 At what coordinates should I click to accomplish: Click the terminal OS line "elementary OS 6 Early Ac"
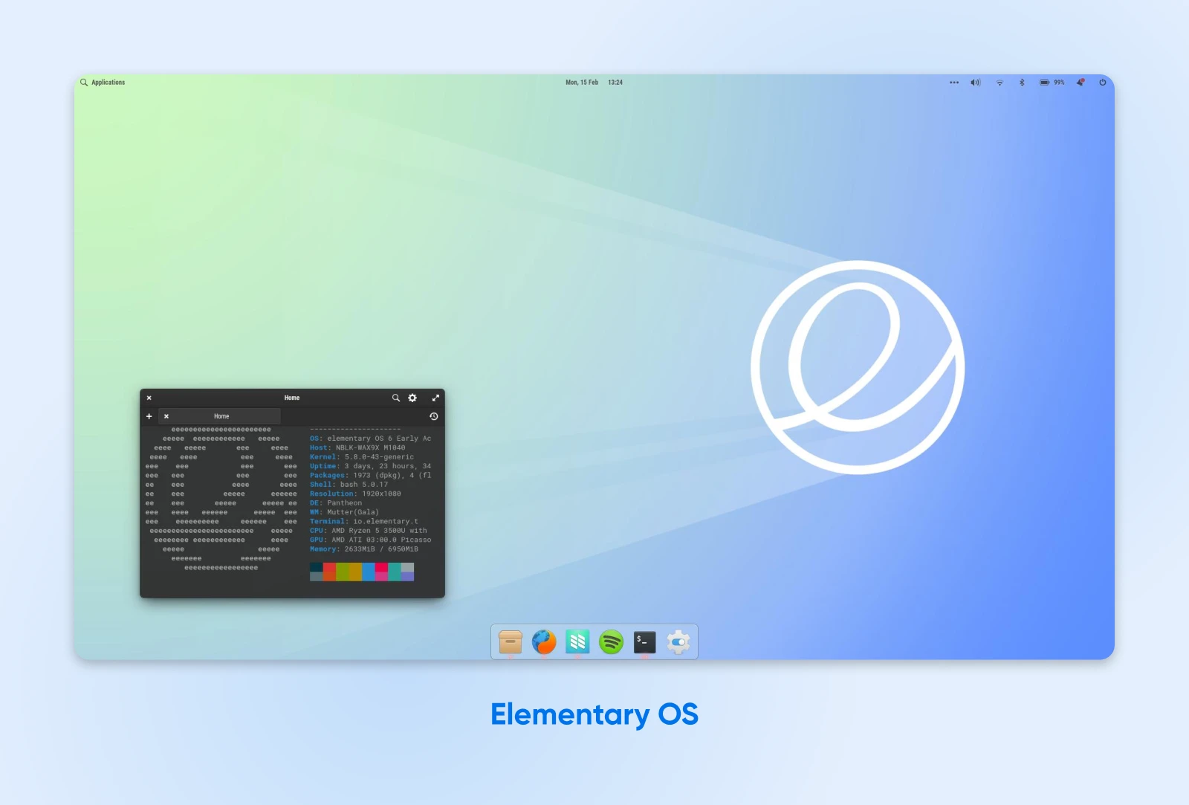coord(370,439)
